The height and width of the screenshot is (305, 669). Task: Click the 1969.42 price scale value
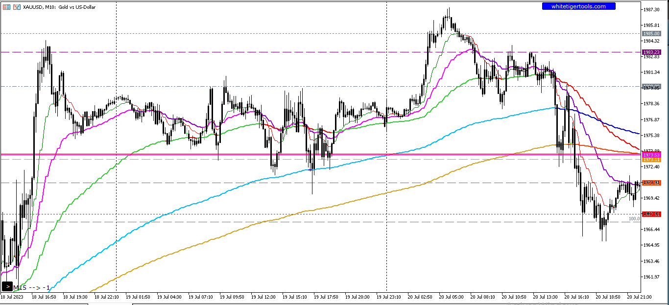pos(651,198)
